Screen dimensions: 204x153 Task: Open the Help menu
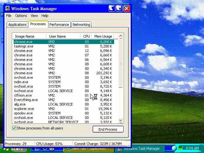click(x=45, y=16)
